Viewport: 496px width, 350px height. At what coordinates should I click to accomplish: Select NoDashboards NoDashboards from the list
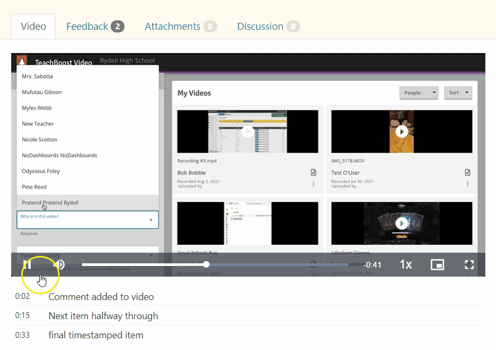pyautogui.click(x=88, y=155)
